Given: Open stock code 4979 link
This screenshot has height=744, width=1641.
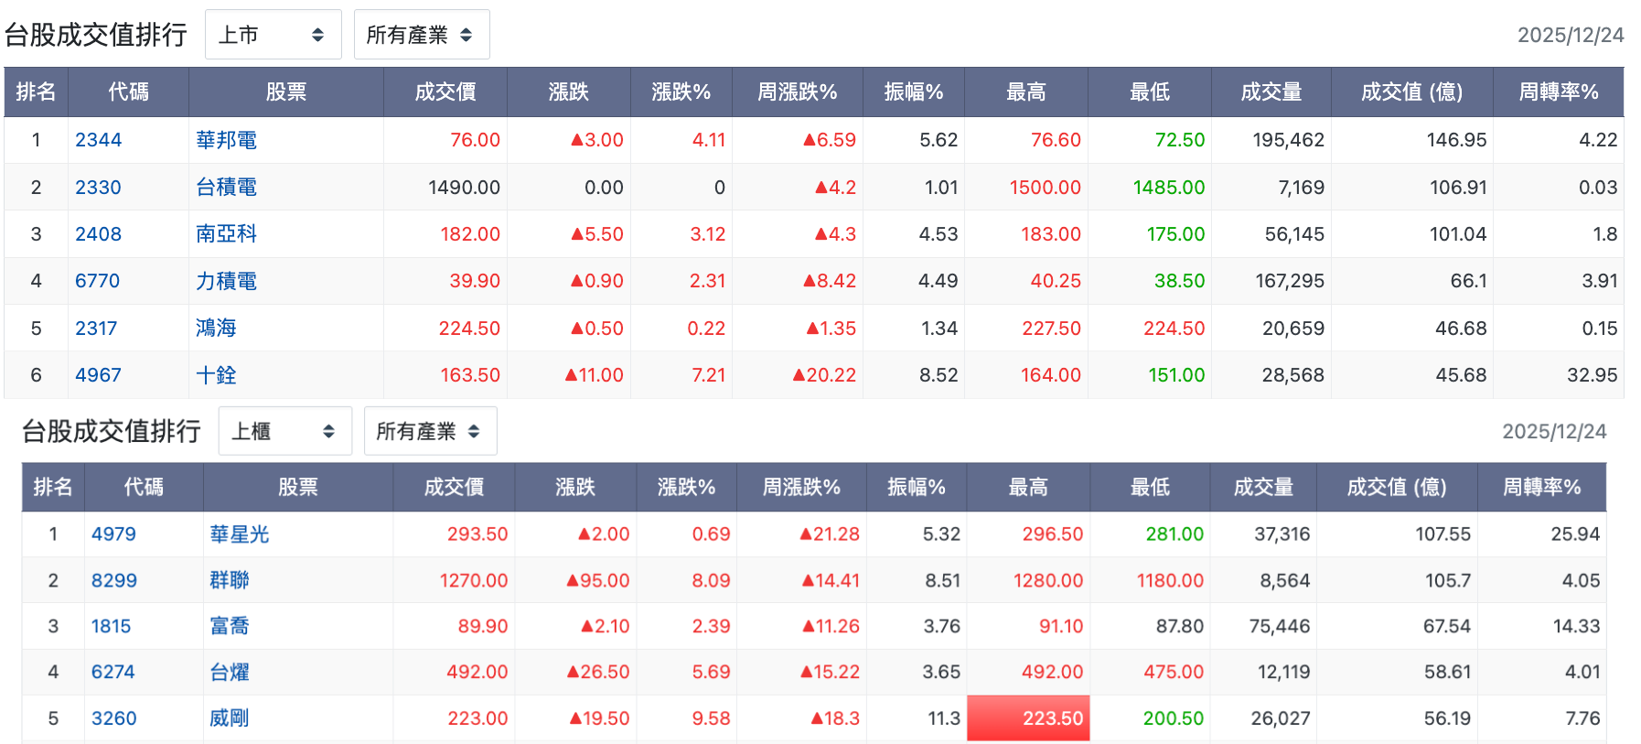Looking at the screenshot, I should (x=113, y=534).
